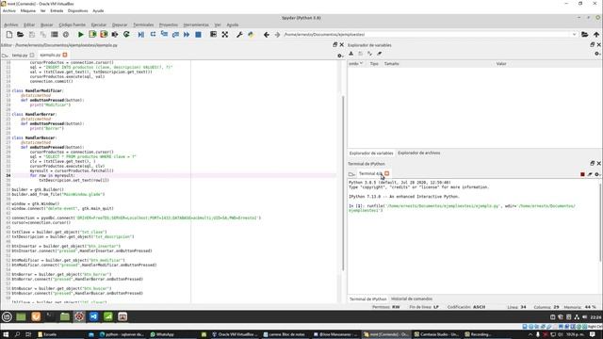Remove all variables eraser icon in variable explorer

[380, 54]
